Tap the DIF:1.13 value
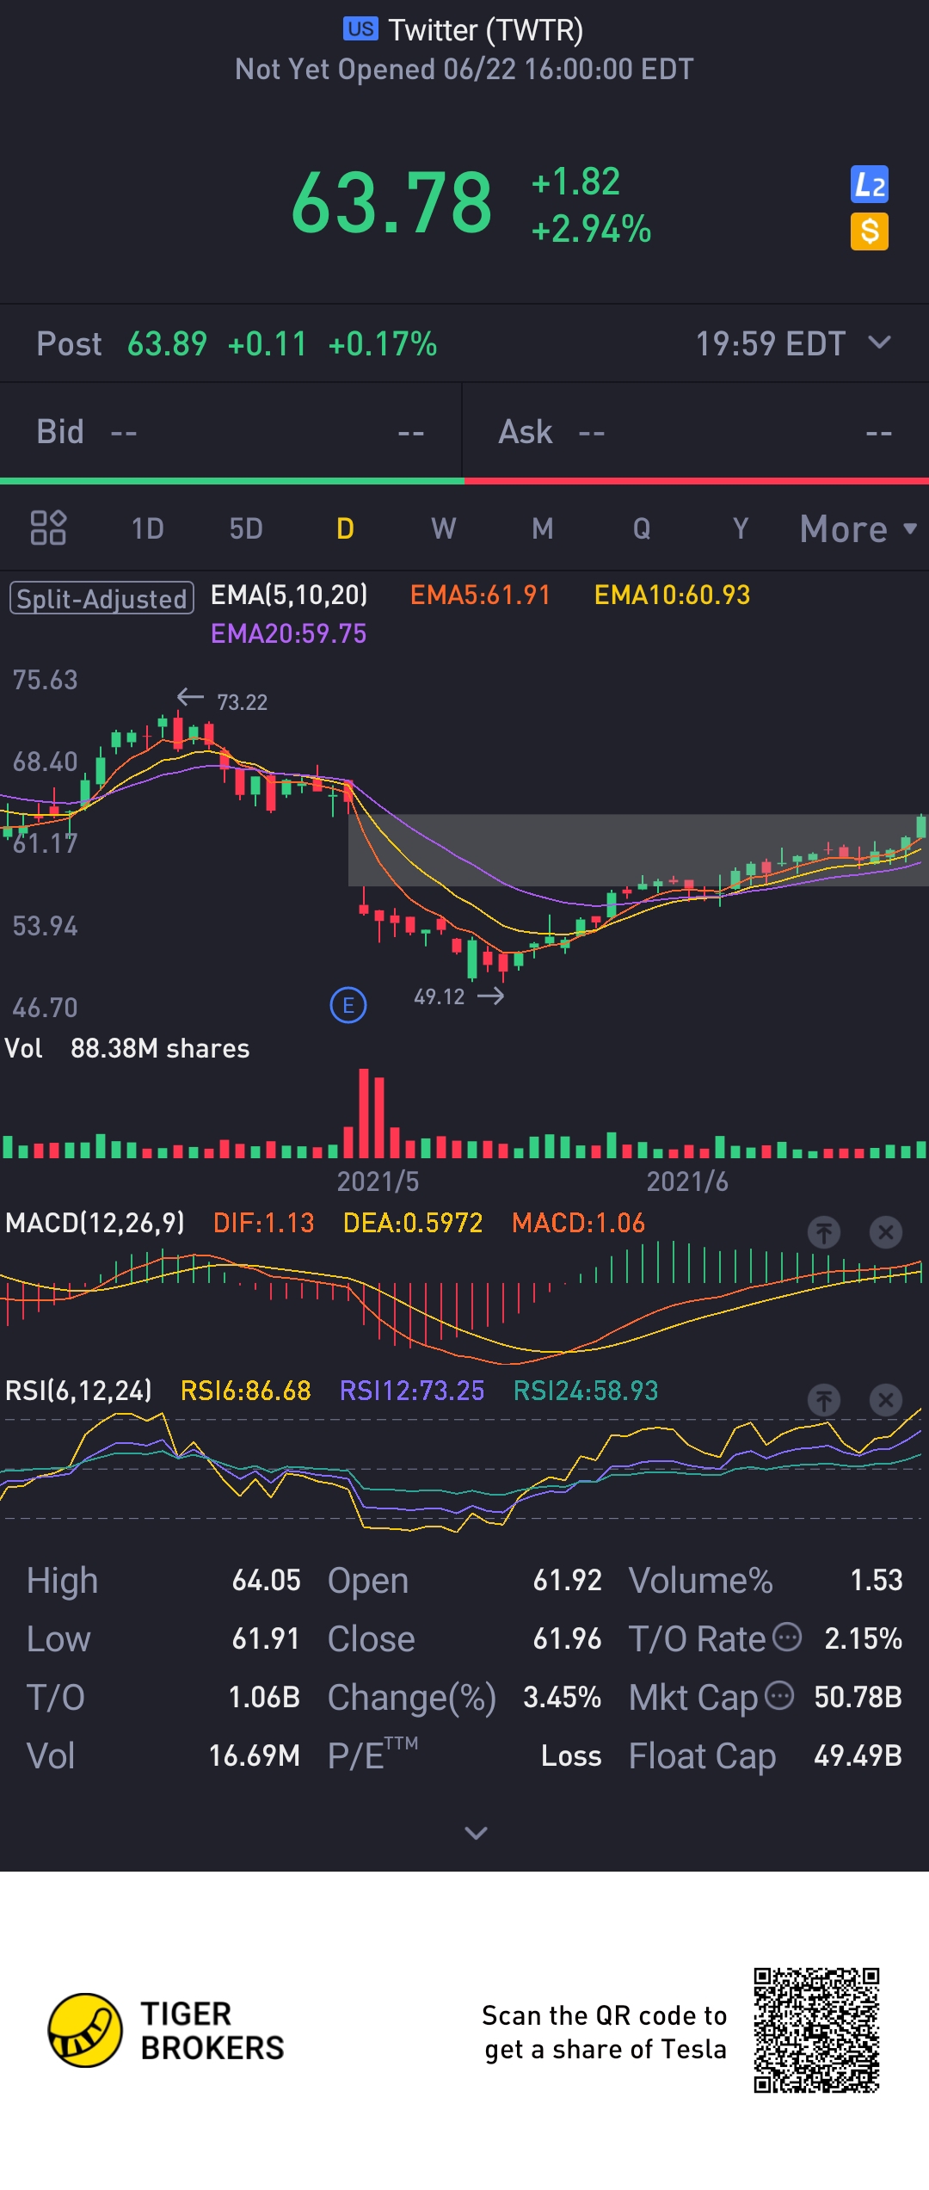The image size is (929, 2190). click(x=263, y=1223)
